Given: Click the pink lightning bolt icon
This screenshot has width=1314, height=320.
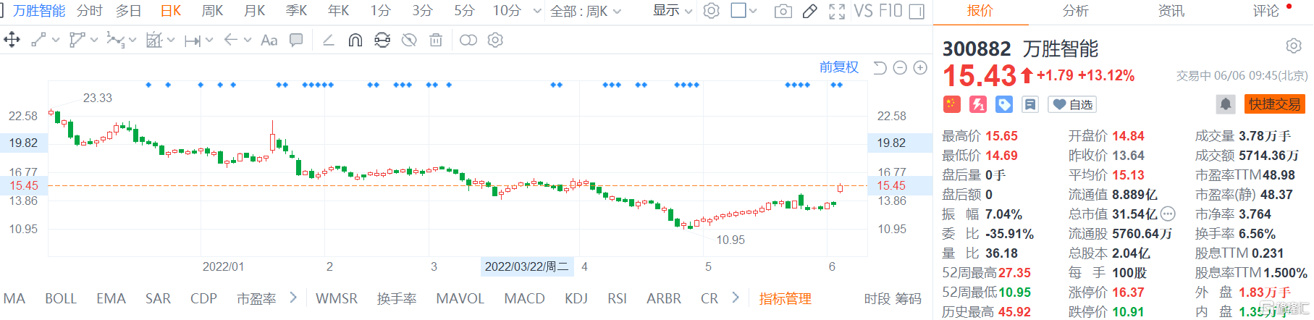Looking at the screenshot, I should [x=978, y=104].
